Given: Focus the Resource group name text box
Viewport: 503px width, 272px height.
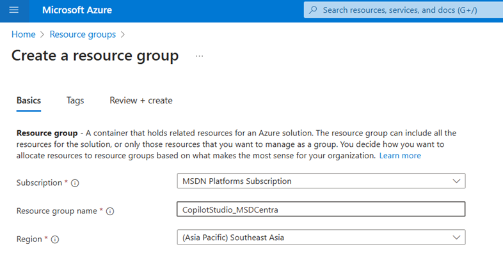Looking at the screenshot, I should click(321, 209).
